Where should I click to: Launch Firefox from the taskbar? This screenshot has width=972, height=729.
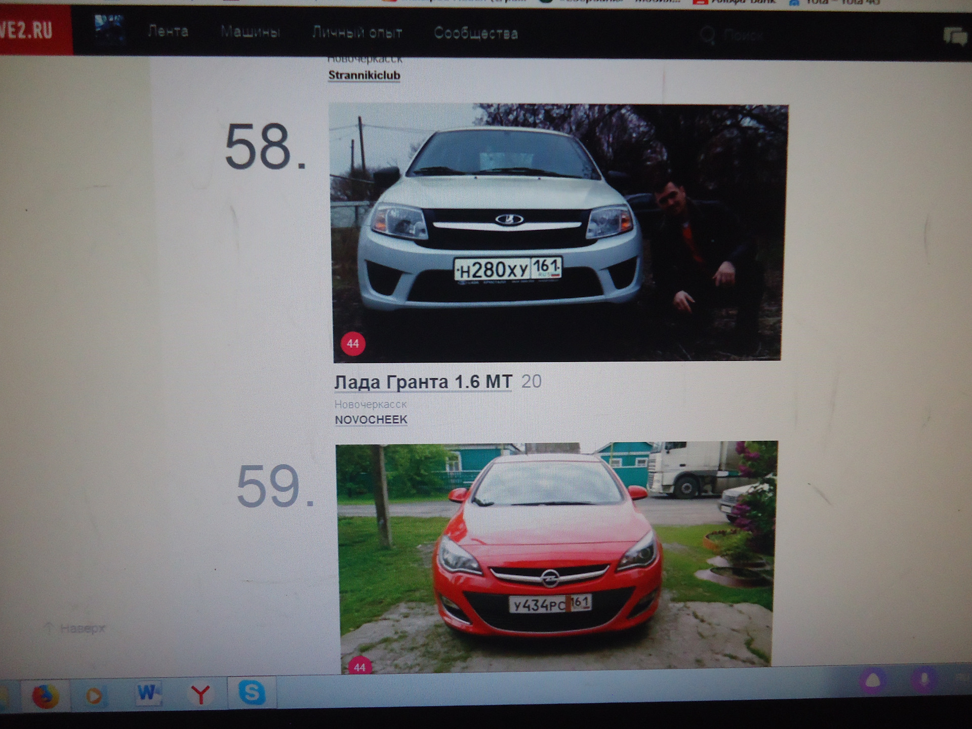pos(46,696)
